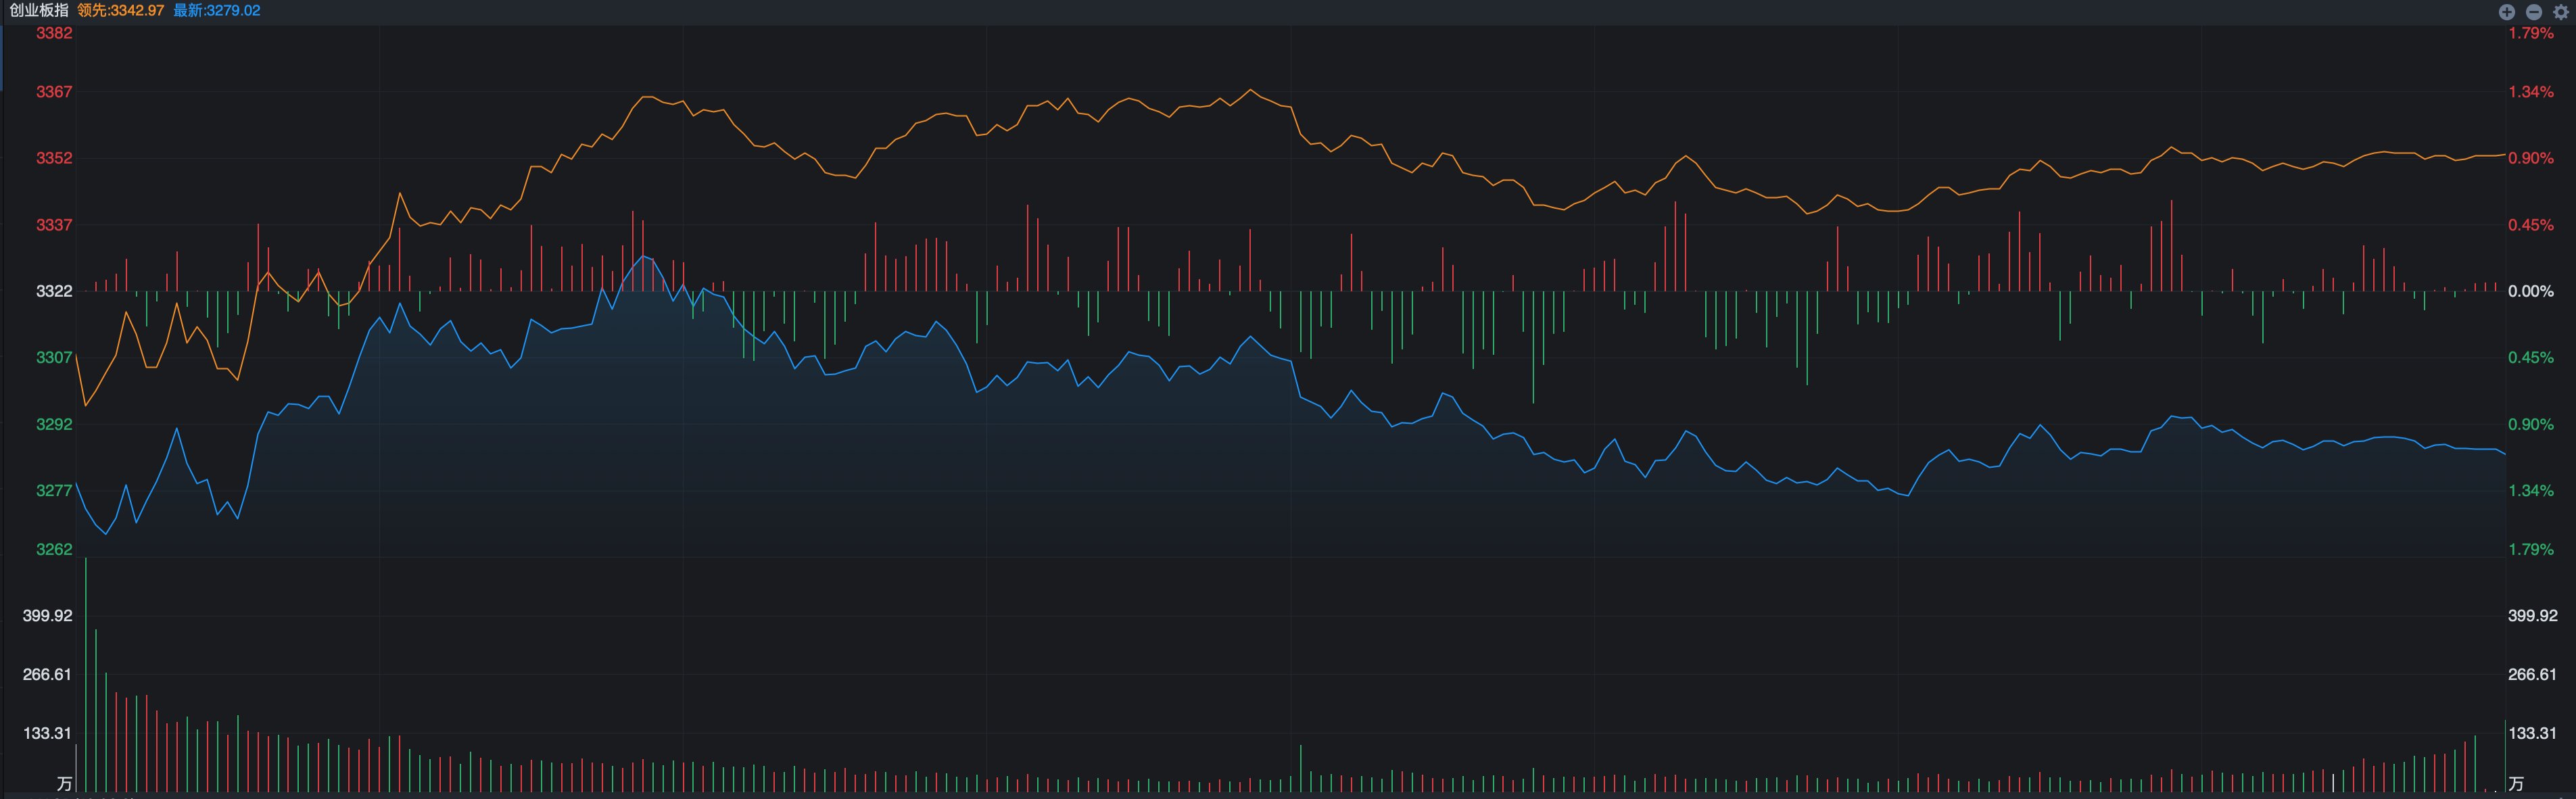This screenshot has width=2576, height=799.
Task: Click the left 万 volume unit label
Action: point(65,783)
